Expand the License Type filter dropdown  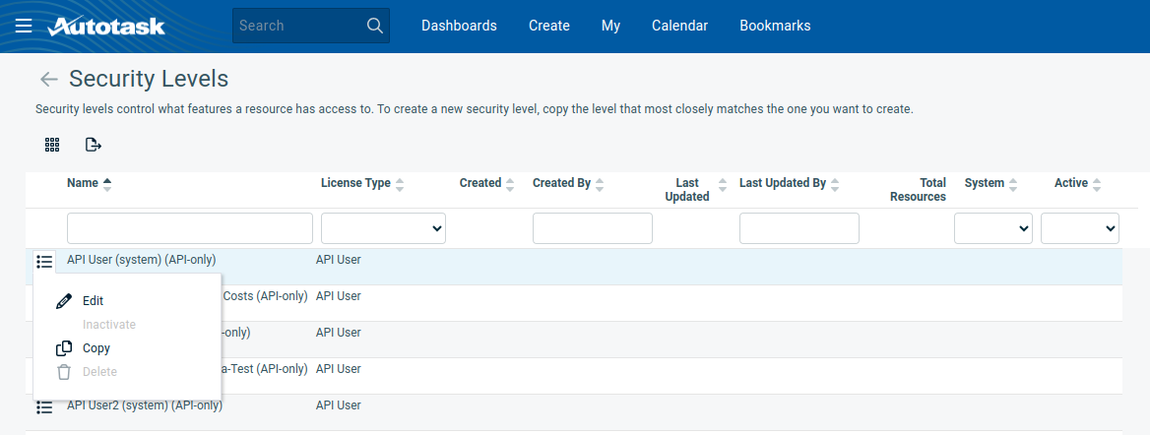383,228
